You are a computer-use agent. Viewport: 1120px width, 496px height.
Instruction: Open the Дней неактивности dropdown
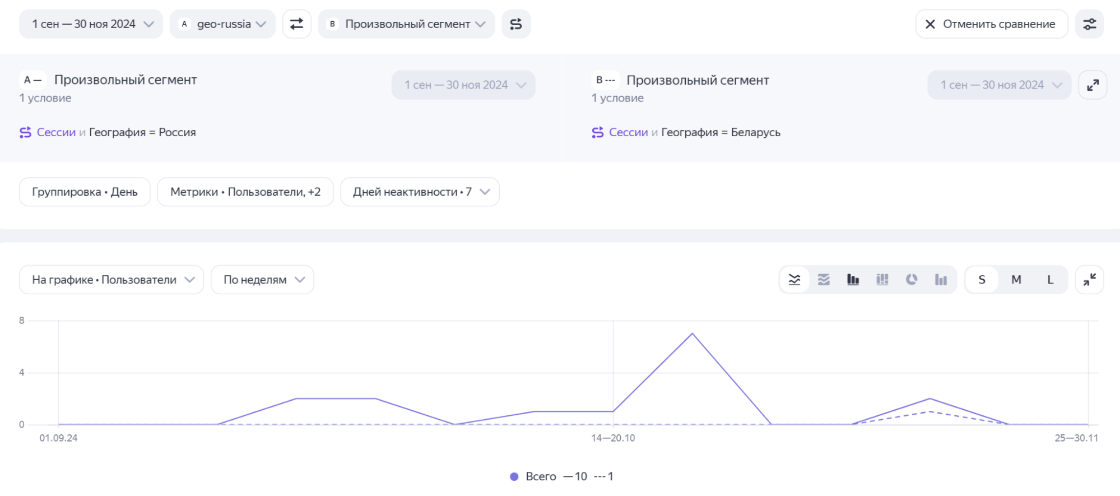420,192
